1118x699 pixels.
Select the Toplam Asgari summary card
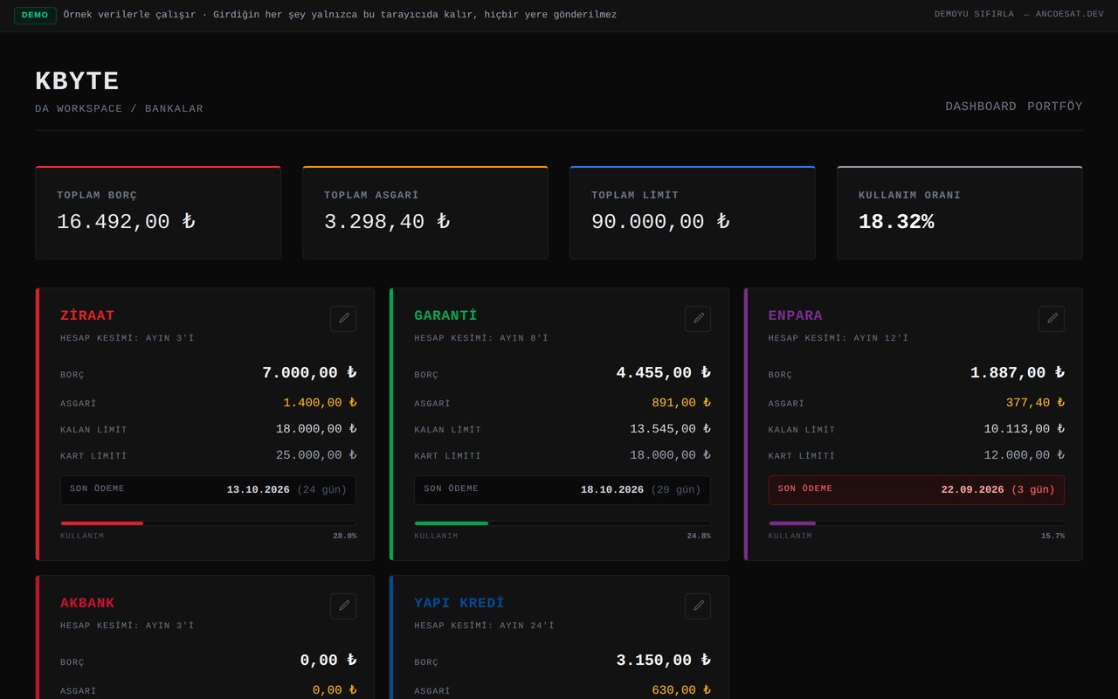point(425,212)
